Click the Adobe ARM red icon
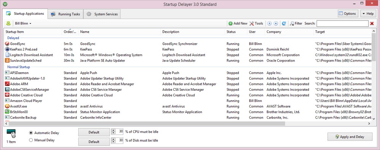 pyautogui.click(x=7, y=84)
